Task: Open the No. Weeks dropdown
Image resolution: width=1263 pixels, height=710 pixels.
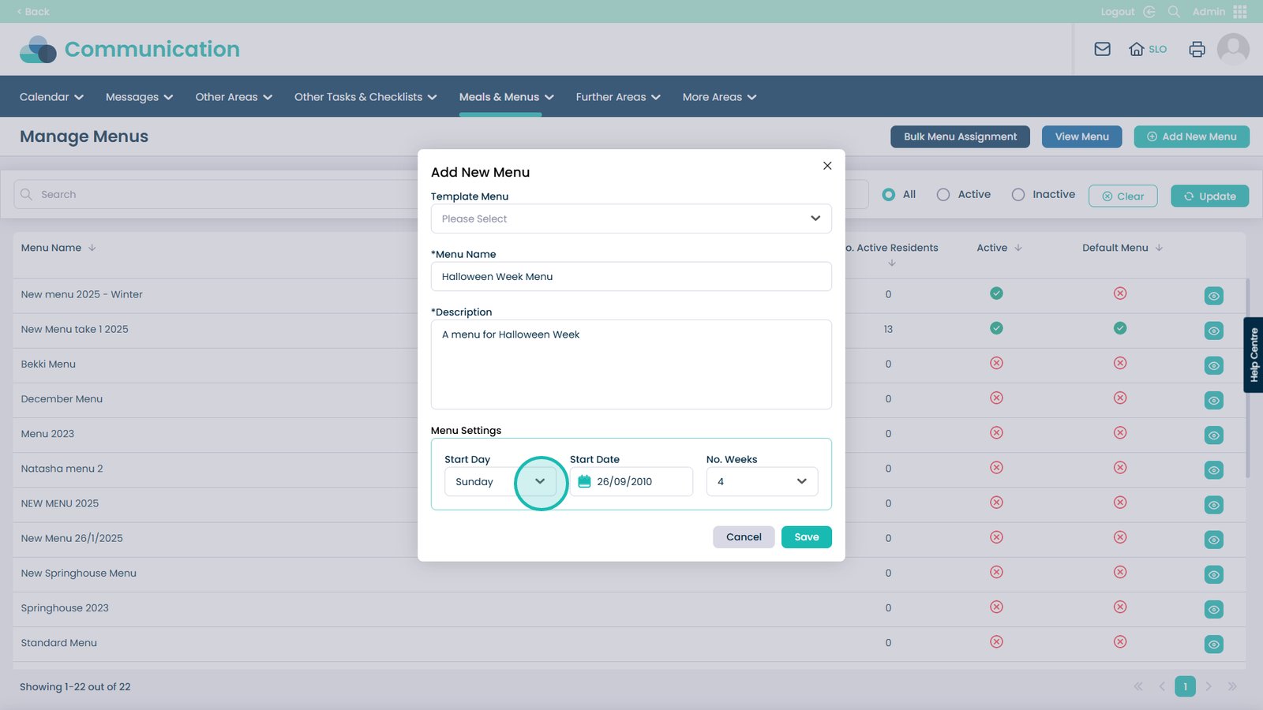Action: coord(762,481)
